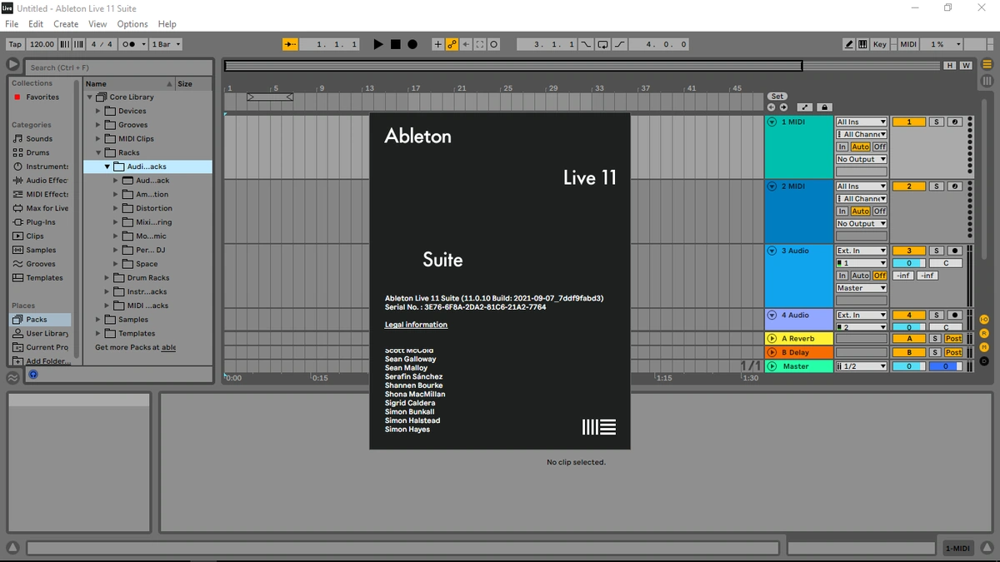Screen dimensions: 1000x562
Task: Open the View menu
Action: [97, 24]
